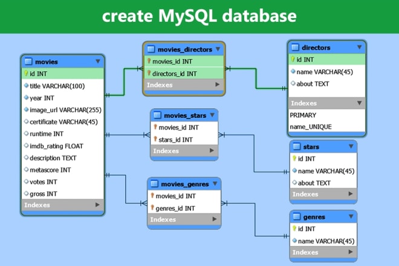Click diamond icon beside directors name VARCHAR(45)
The width and height of the screenshot is (399, 266).
point(293,71)
